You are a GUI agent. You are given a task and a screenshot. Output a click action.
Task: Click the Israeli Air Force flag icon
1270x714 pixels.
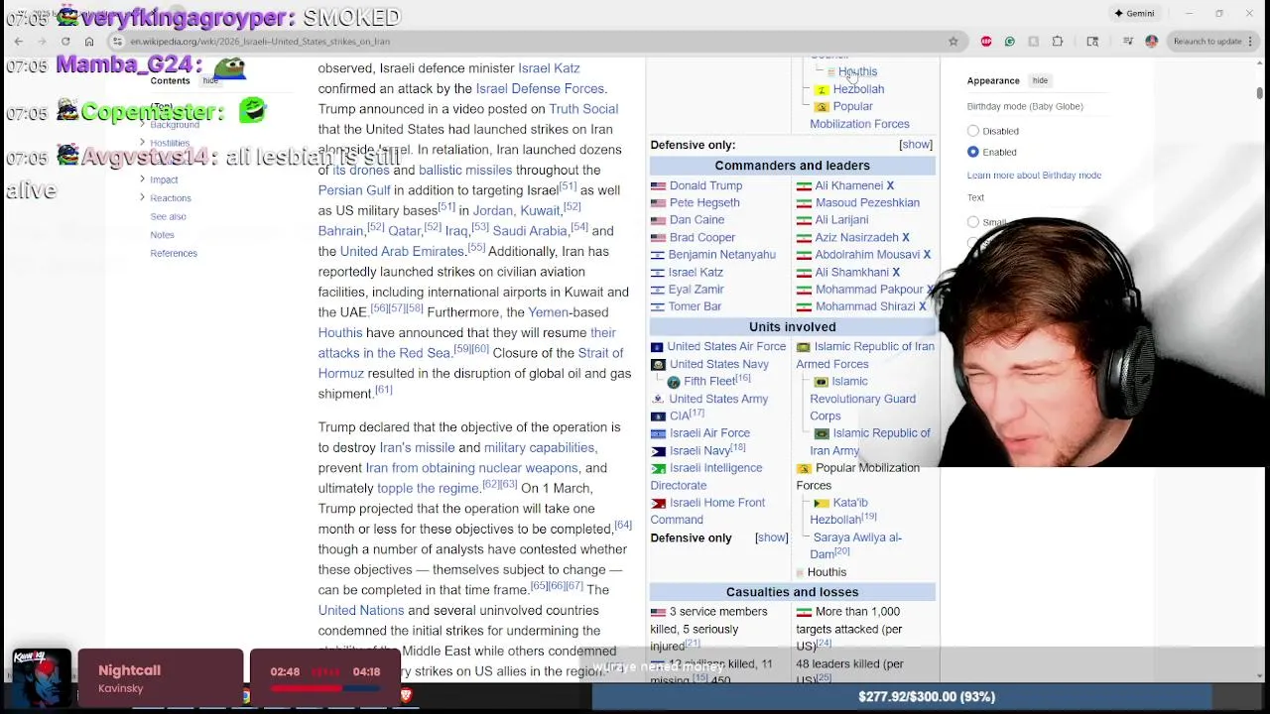pos(658,433)
